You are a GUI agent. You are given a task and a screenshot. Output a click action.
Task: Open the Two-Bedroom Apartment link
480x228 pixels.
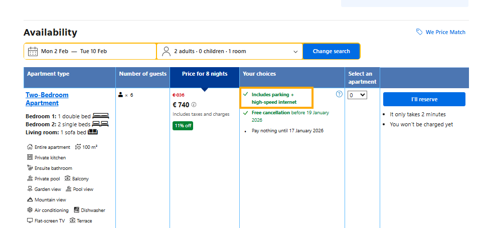[47, 99]
